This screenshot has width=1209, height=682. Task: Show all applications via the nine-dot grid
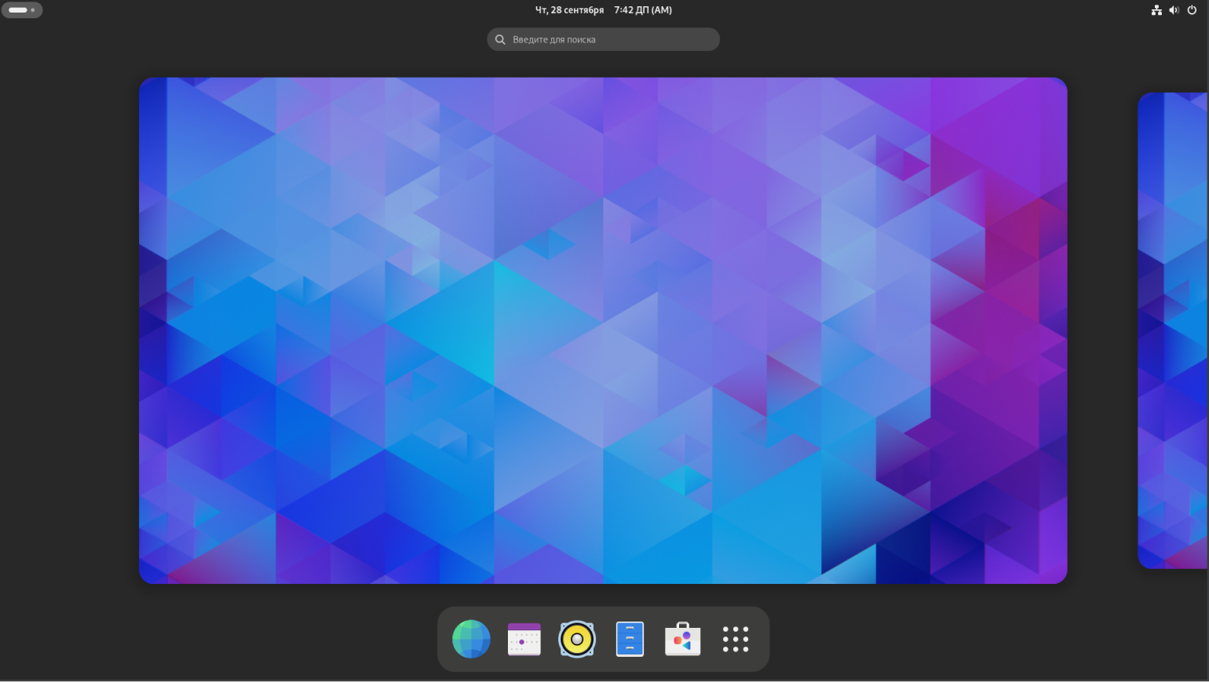coord(735,639)
